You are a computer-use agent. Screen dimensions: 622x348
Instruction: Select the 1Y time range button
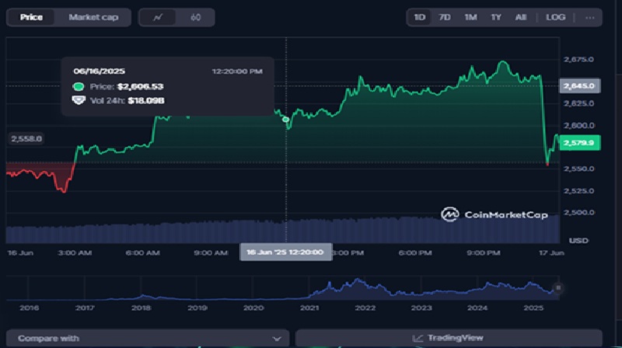[495, 17]
